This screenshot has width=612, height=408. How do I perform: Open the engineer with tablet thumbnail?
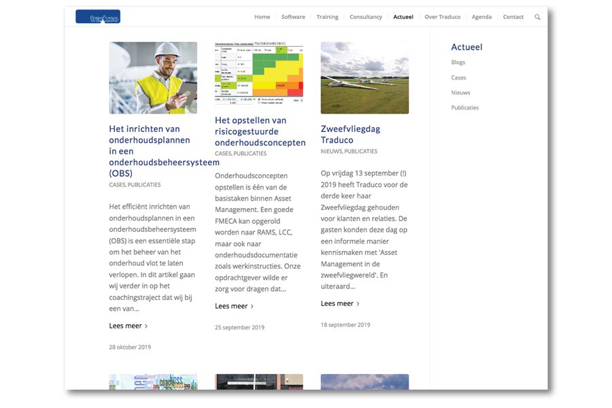coord(153,78)
